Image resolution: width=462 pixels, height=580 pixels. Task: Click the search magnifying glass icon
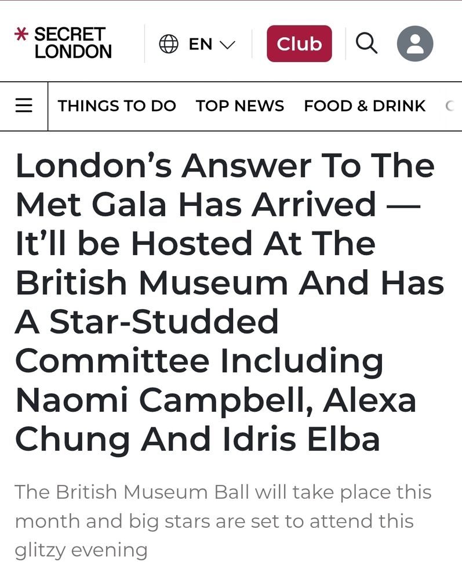click(x=366, y=43)
